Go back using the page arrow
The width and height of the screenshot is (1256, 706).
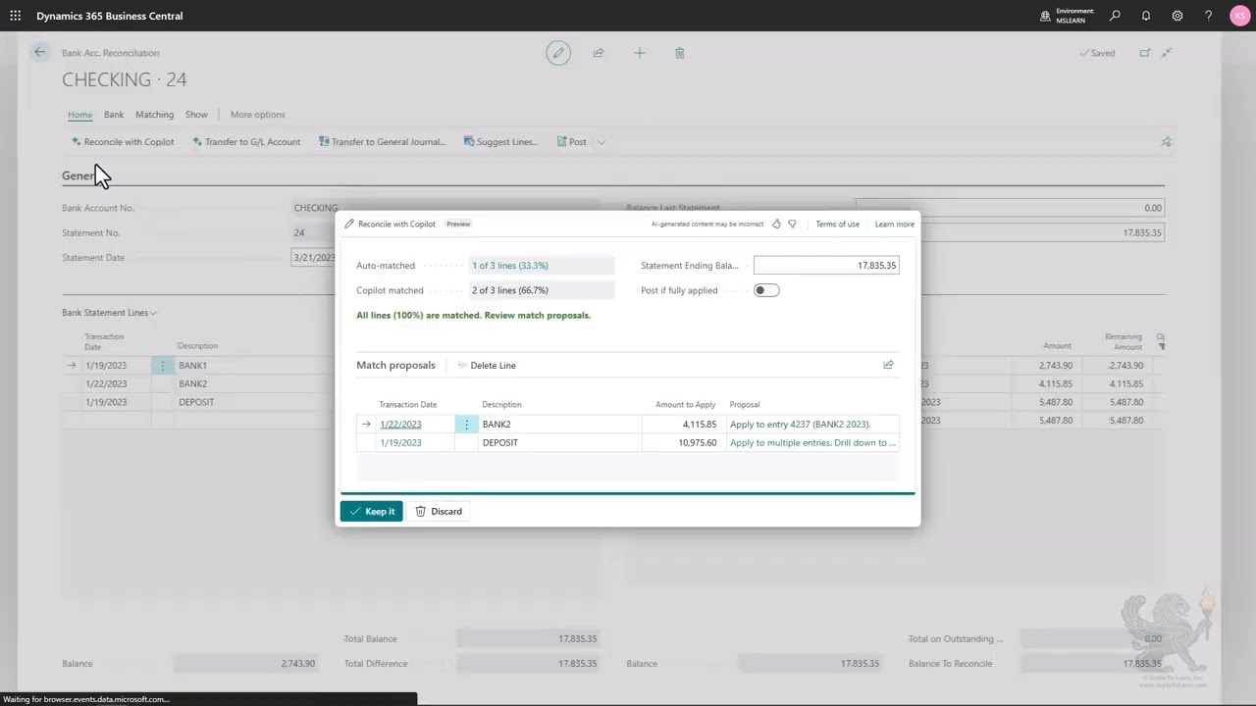(39, 53)
